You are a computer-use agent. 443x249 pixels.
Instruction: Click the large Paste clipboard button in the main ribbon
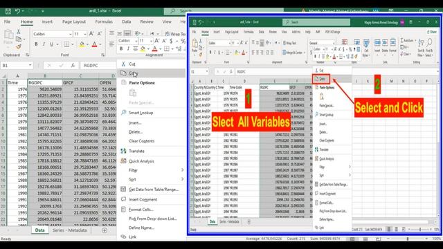tap(8, 37)
